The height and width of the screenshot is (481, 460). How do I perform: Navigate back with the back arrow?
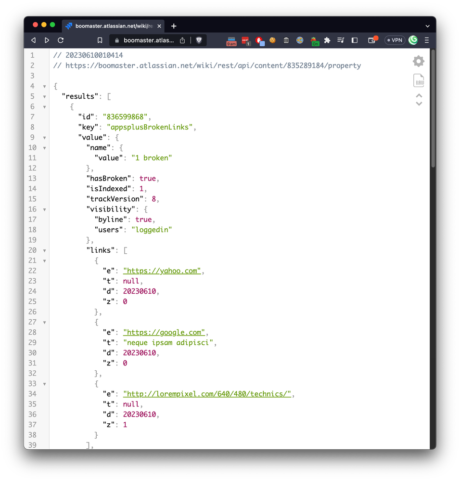coord(33,40)
